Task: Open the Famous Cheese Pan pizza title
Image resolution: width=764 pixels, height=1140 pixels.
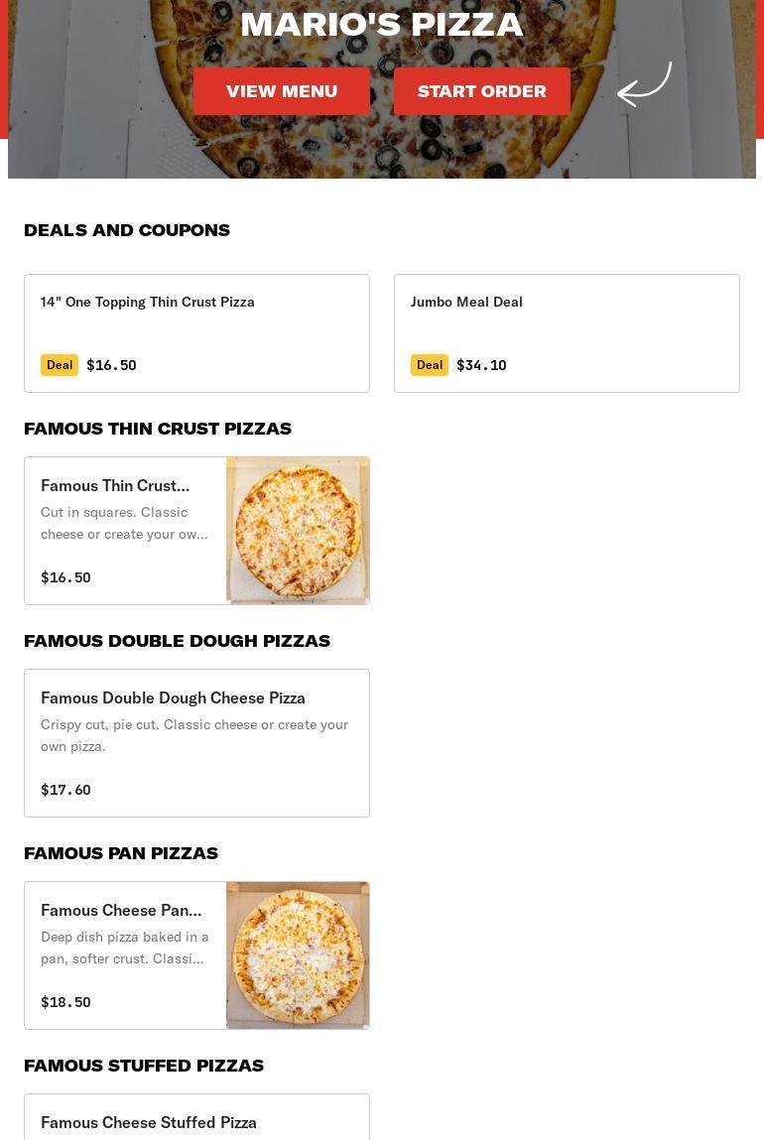Action: pyautogui.click(x=121, y=910)
